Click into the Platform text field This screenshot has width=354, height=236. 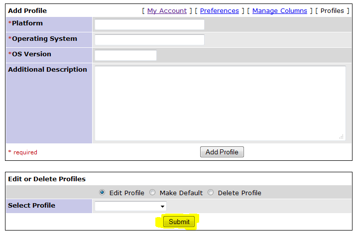point(149,24)
